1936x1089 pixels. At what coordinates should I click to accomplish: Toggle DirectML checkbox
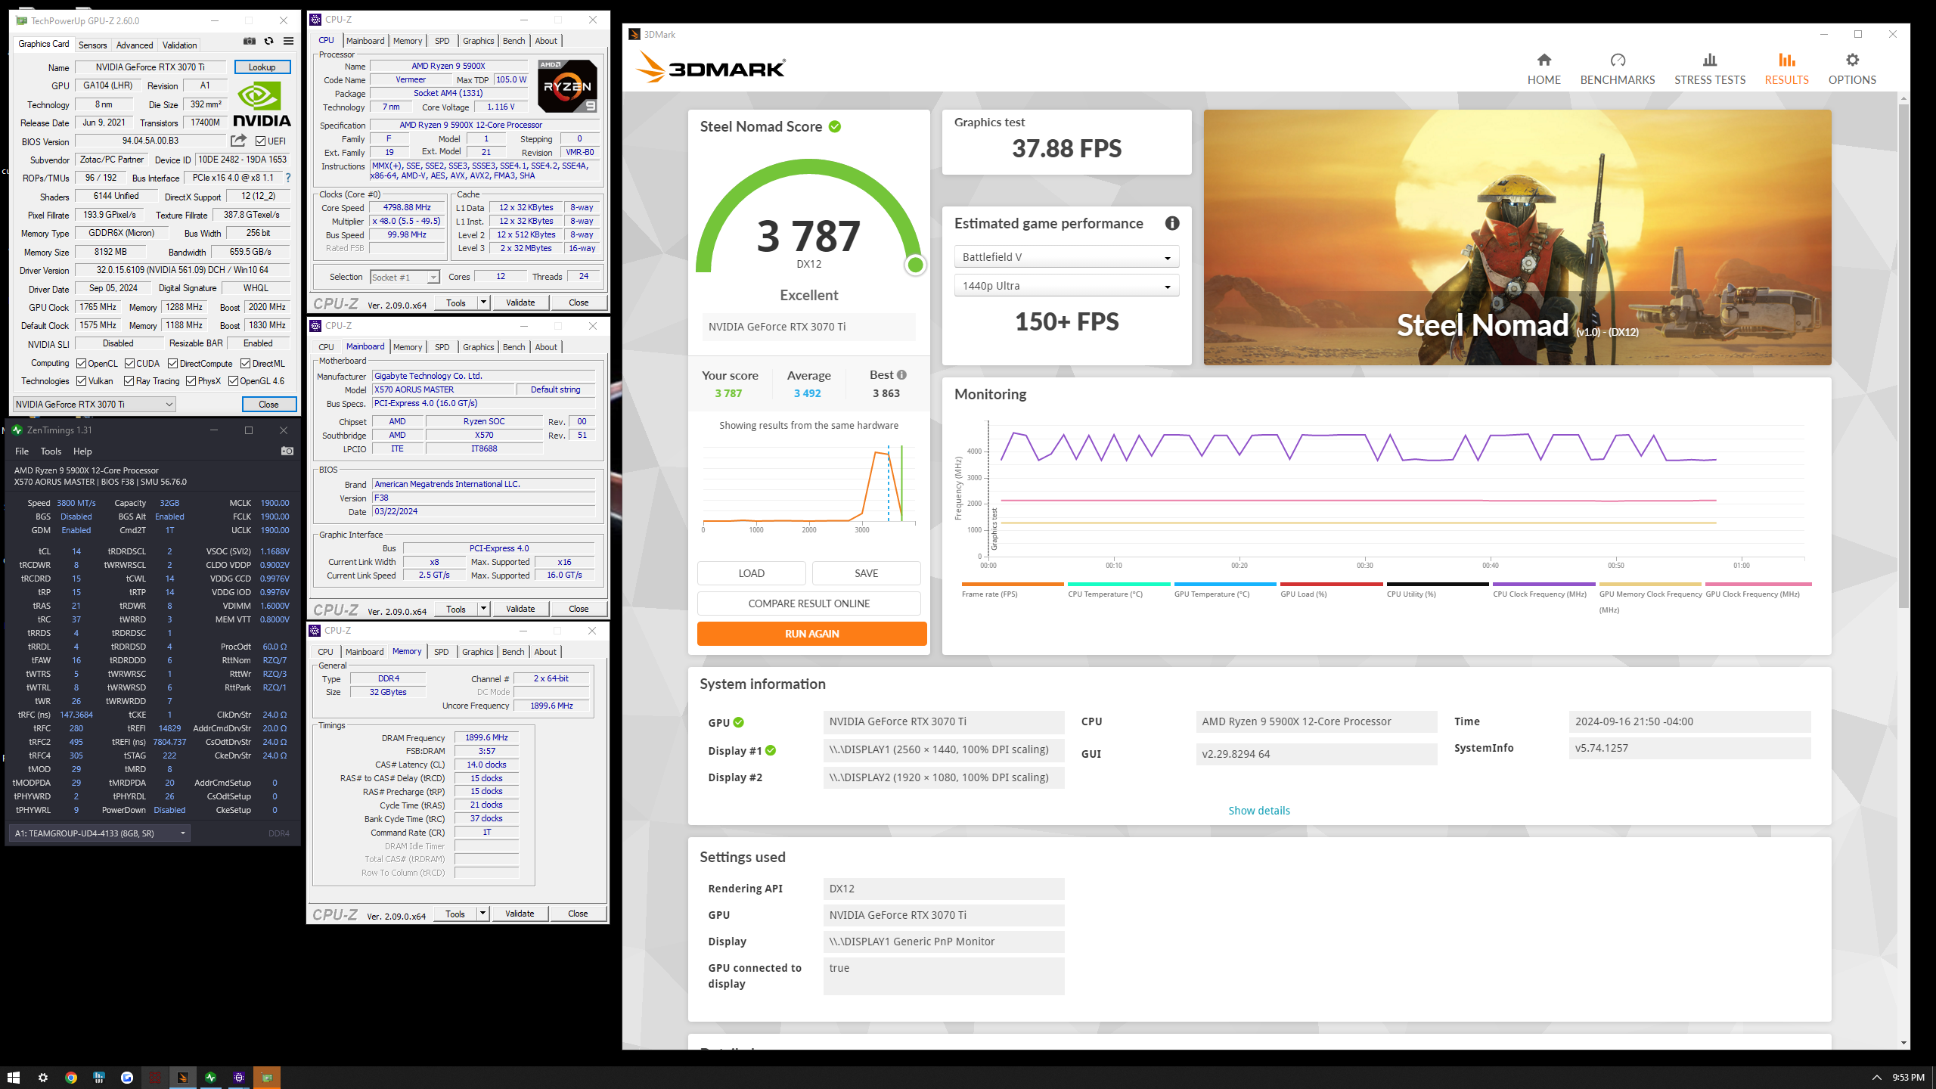click(245, 364)
